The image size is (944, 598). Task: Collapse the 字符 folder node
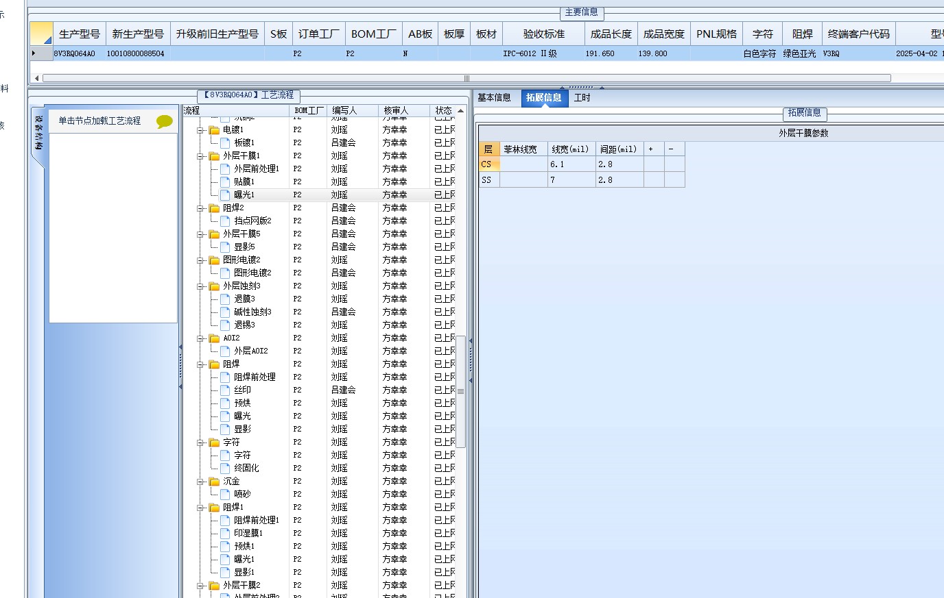tap(201, 443)
